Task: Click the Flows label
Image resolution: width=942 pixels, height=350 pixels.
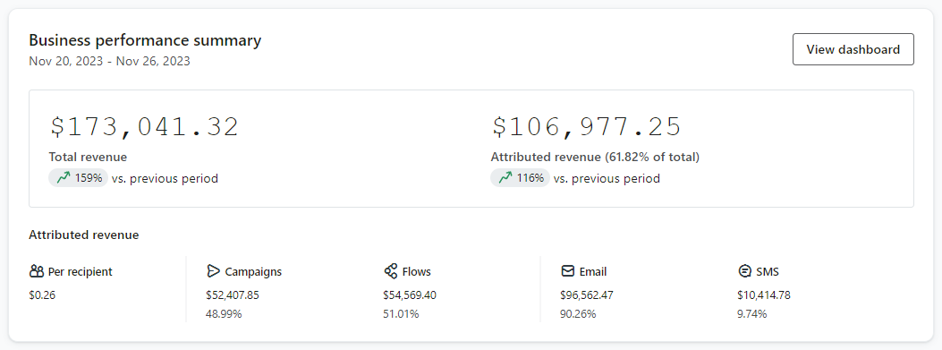Action: click(x=416, y=272)
